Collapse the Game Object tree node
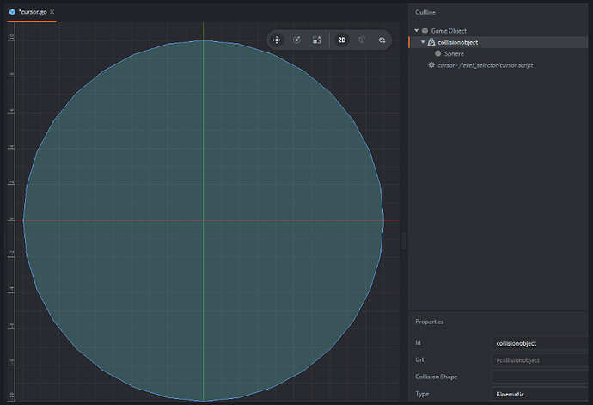 click(416, 31)
